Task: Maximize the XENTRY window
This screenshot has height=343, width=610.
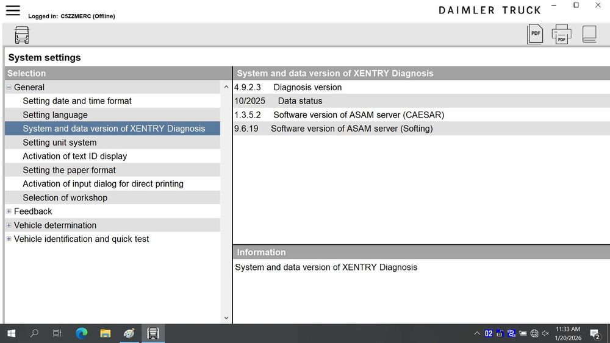Action: (576, 5)
